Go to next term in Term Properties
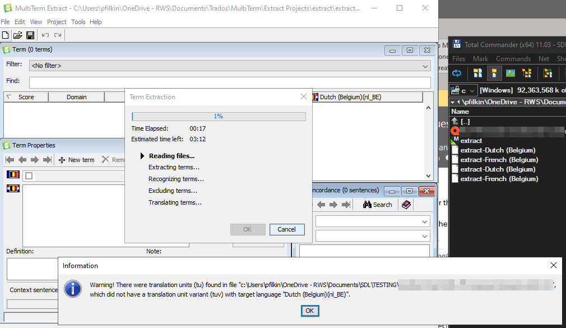This screenshot has height=328, width=566. click(x=35, y=160)
